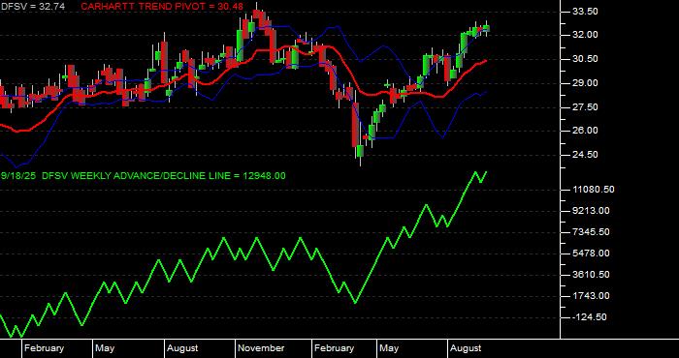The width and height of the screenshot is (679, 358).
Task: Click the 24.50 price axis value
Action: pos(586,155)
